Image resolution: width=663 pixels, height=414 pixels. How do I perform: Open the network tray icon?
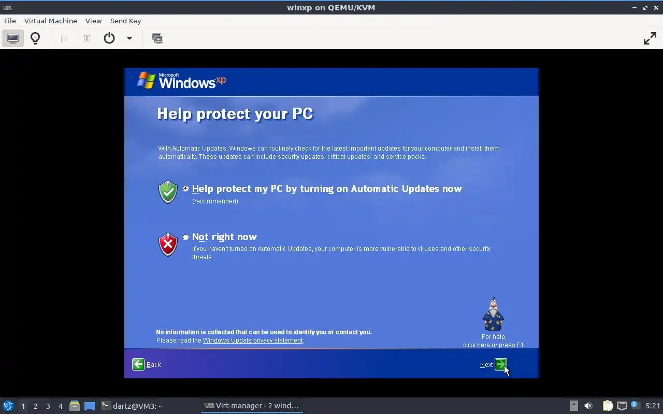[622, 406]
